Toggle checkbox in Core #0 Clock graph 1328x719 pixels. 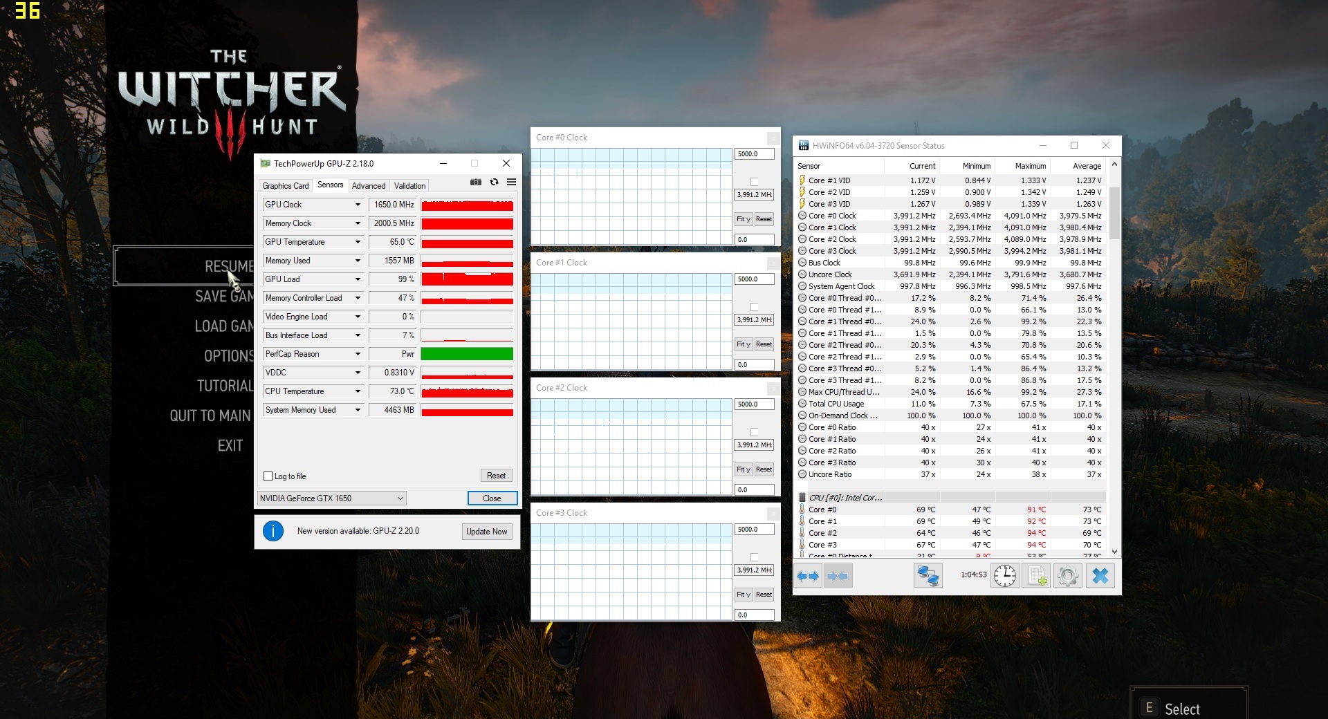755,182
